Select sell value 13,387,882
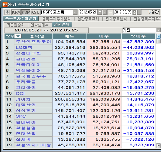The width and height of the screenshot is (161, 152). (69, 139)
